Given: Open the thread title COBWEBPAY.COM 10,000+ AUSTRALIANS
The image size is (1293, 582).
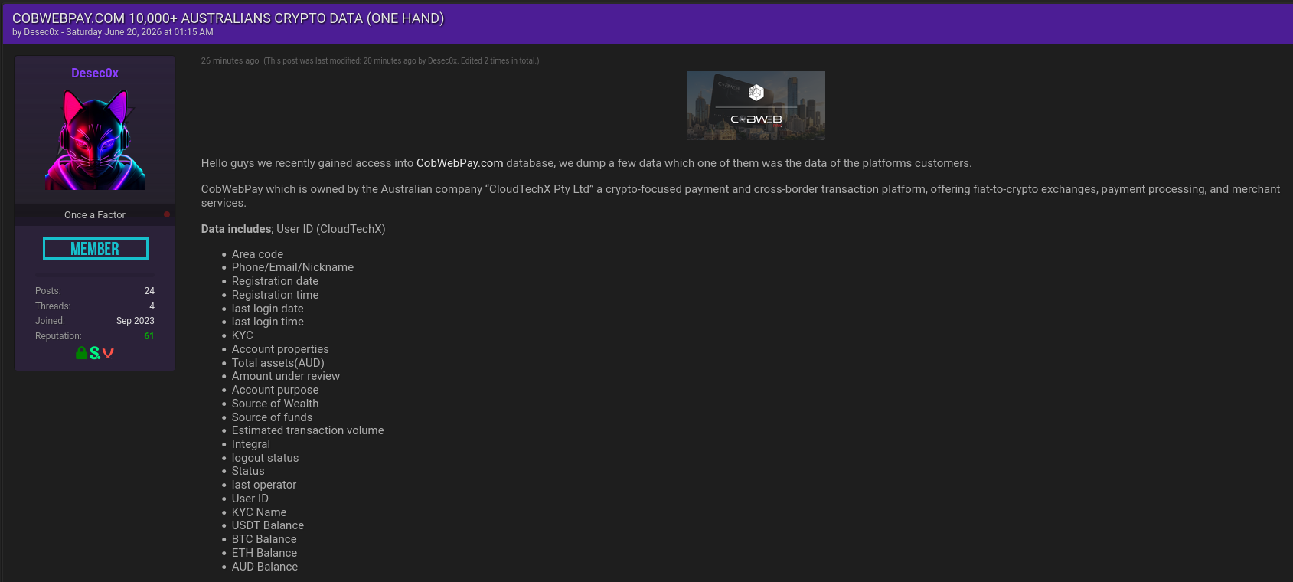Looking at the screenshot, I should tap(228, 18).
